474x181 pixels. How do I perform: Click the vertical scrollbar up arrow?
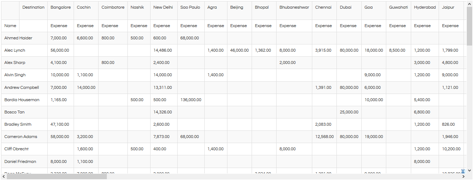coord(470,4)
